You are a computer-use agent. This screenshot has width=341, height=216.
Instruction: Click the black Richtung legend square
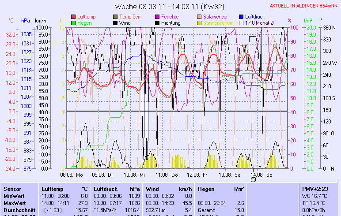click(158, 22)
